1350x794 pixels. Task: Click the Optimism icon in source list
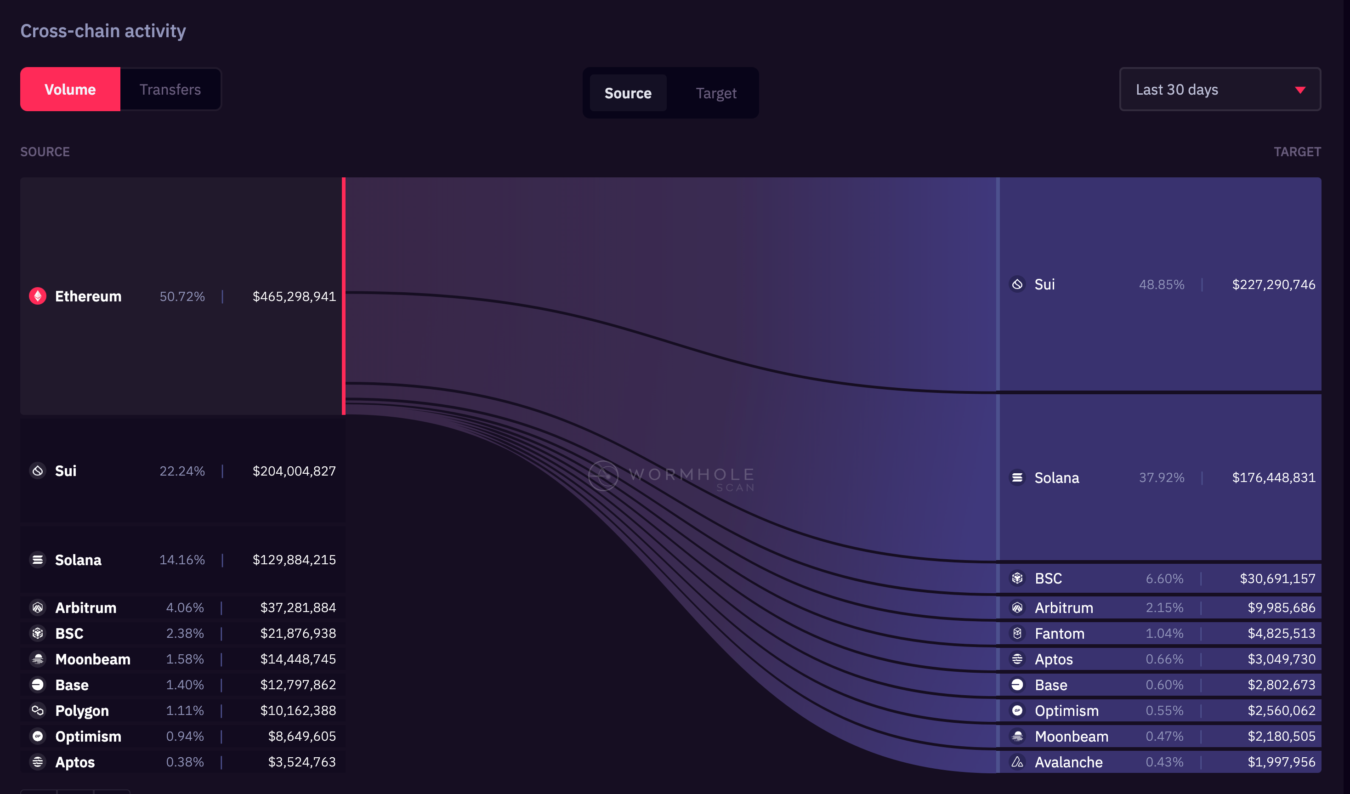(38, 736)
